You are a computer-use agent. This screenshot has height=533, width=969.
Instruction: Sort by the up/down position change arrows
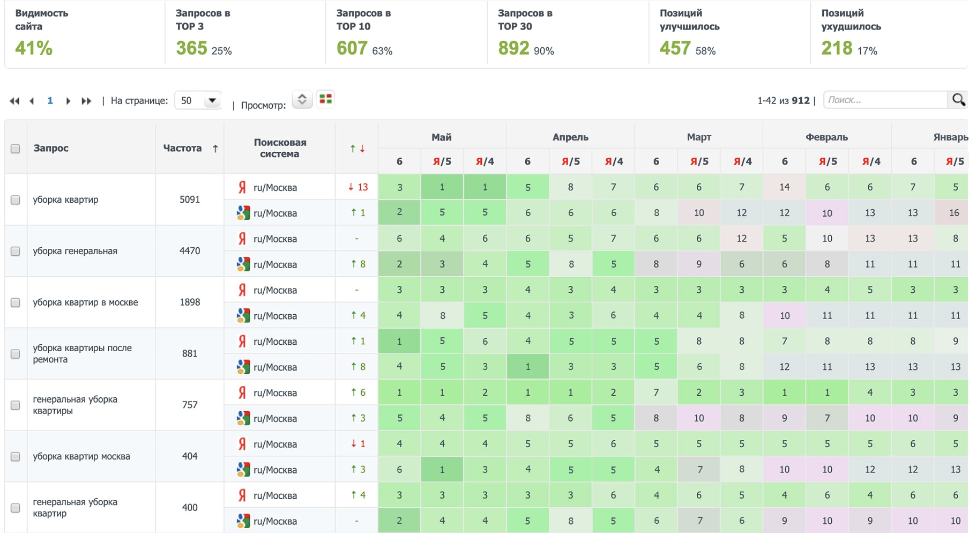tap(357, 149)
